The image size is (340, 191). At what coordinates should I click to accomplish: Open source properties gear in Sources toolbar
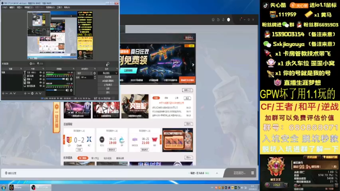click(x=32, y=93)
